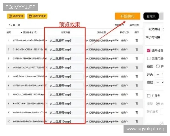
Task: Select source file starting a4f42e62ad70
Action: click(30, 67)
